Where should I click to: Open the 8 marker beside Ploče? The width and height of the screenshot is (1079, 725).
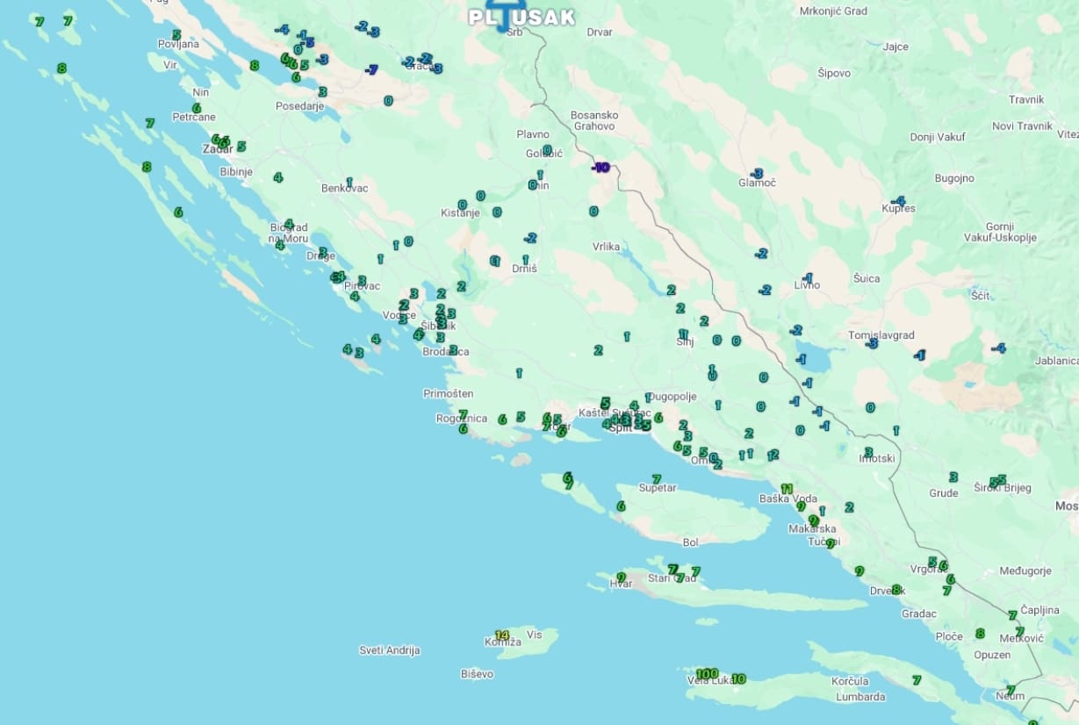tap(980, 633)
